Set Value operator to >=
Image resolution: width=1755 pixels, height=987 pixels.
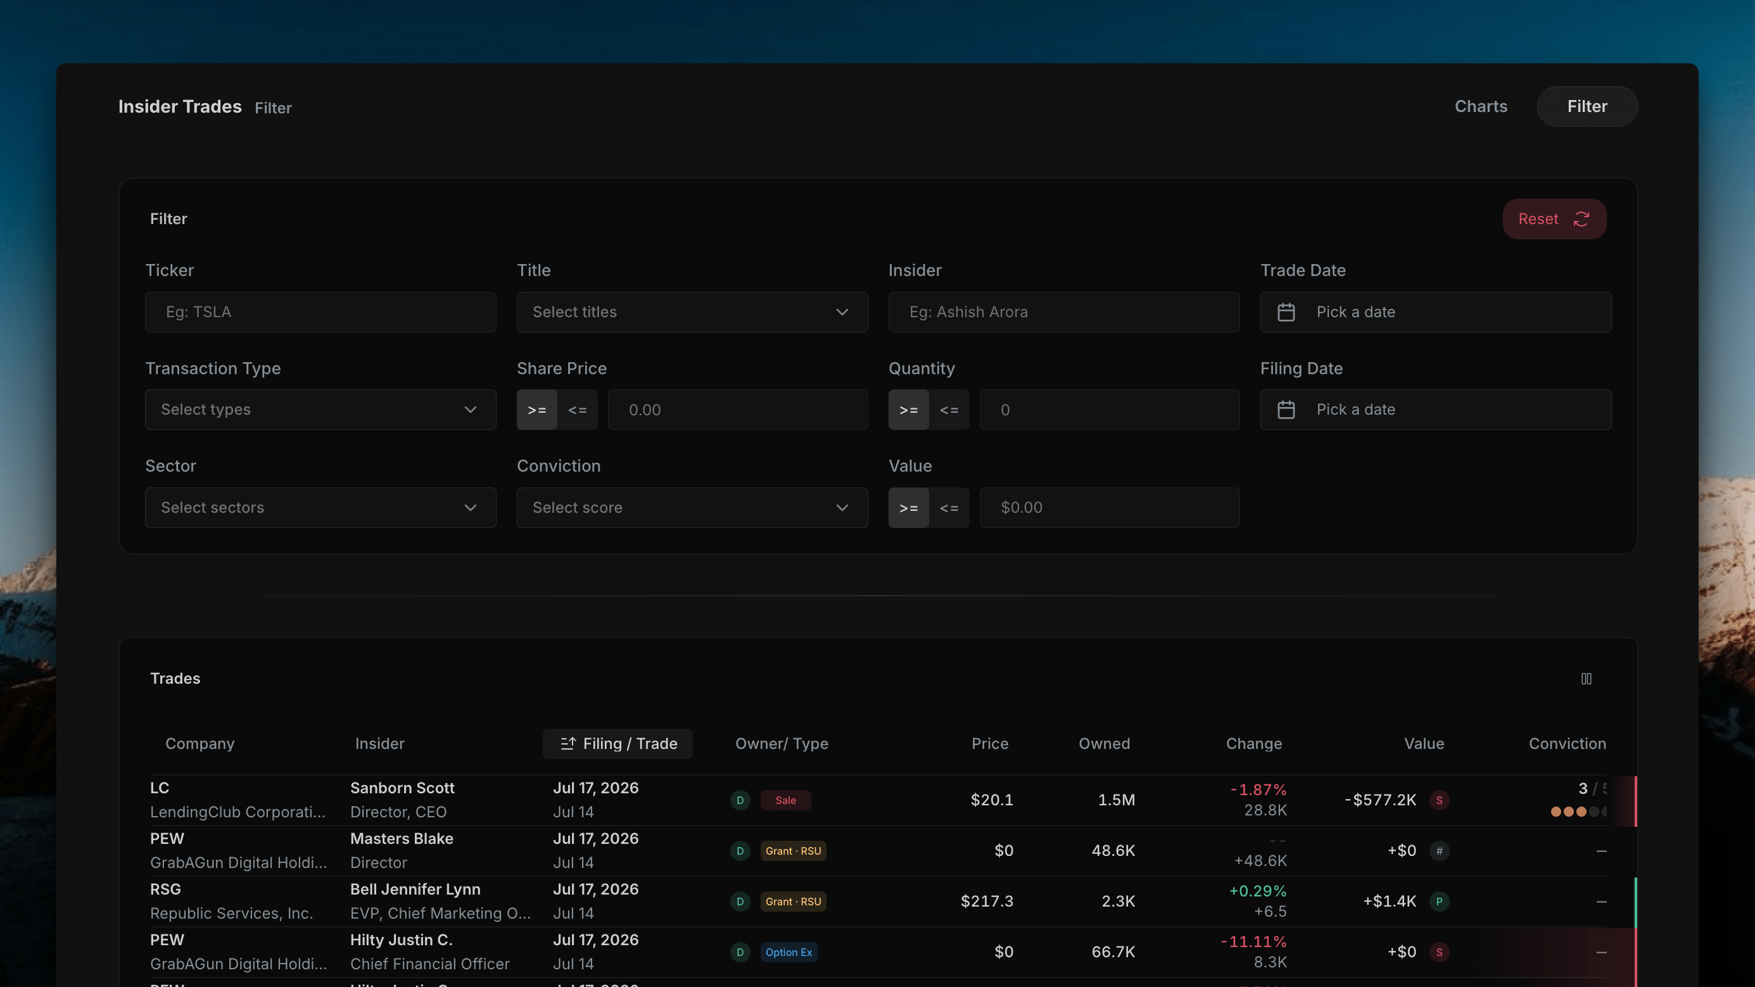pyautogui.click(x=908, y=508)
